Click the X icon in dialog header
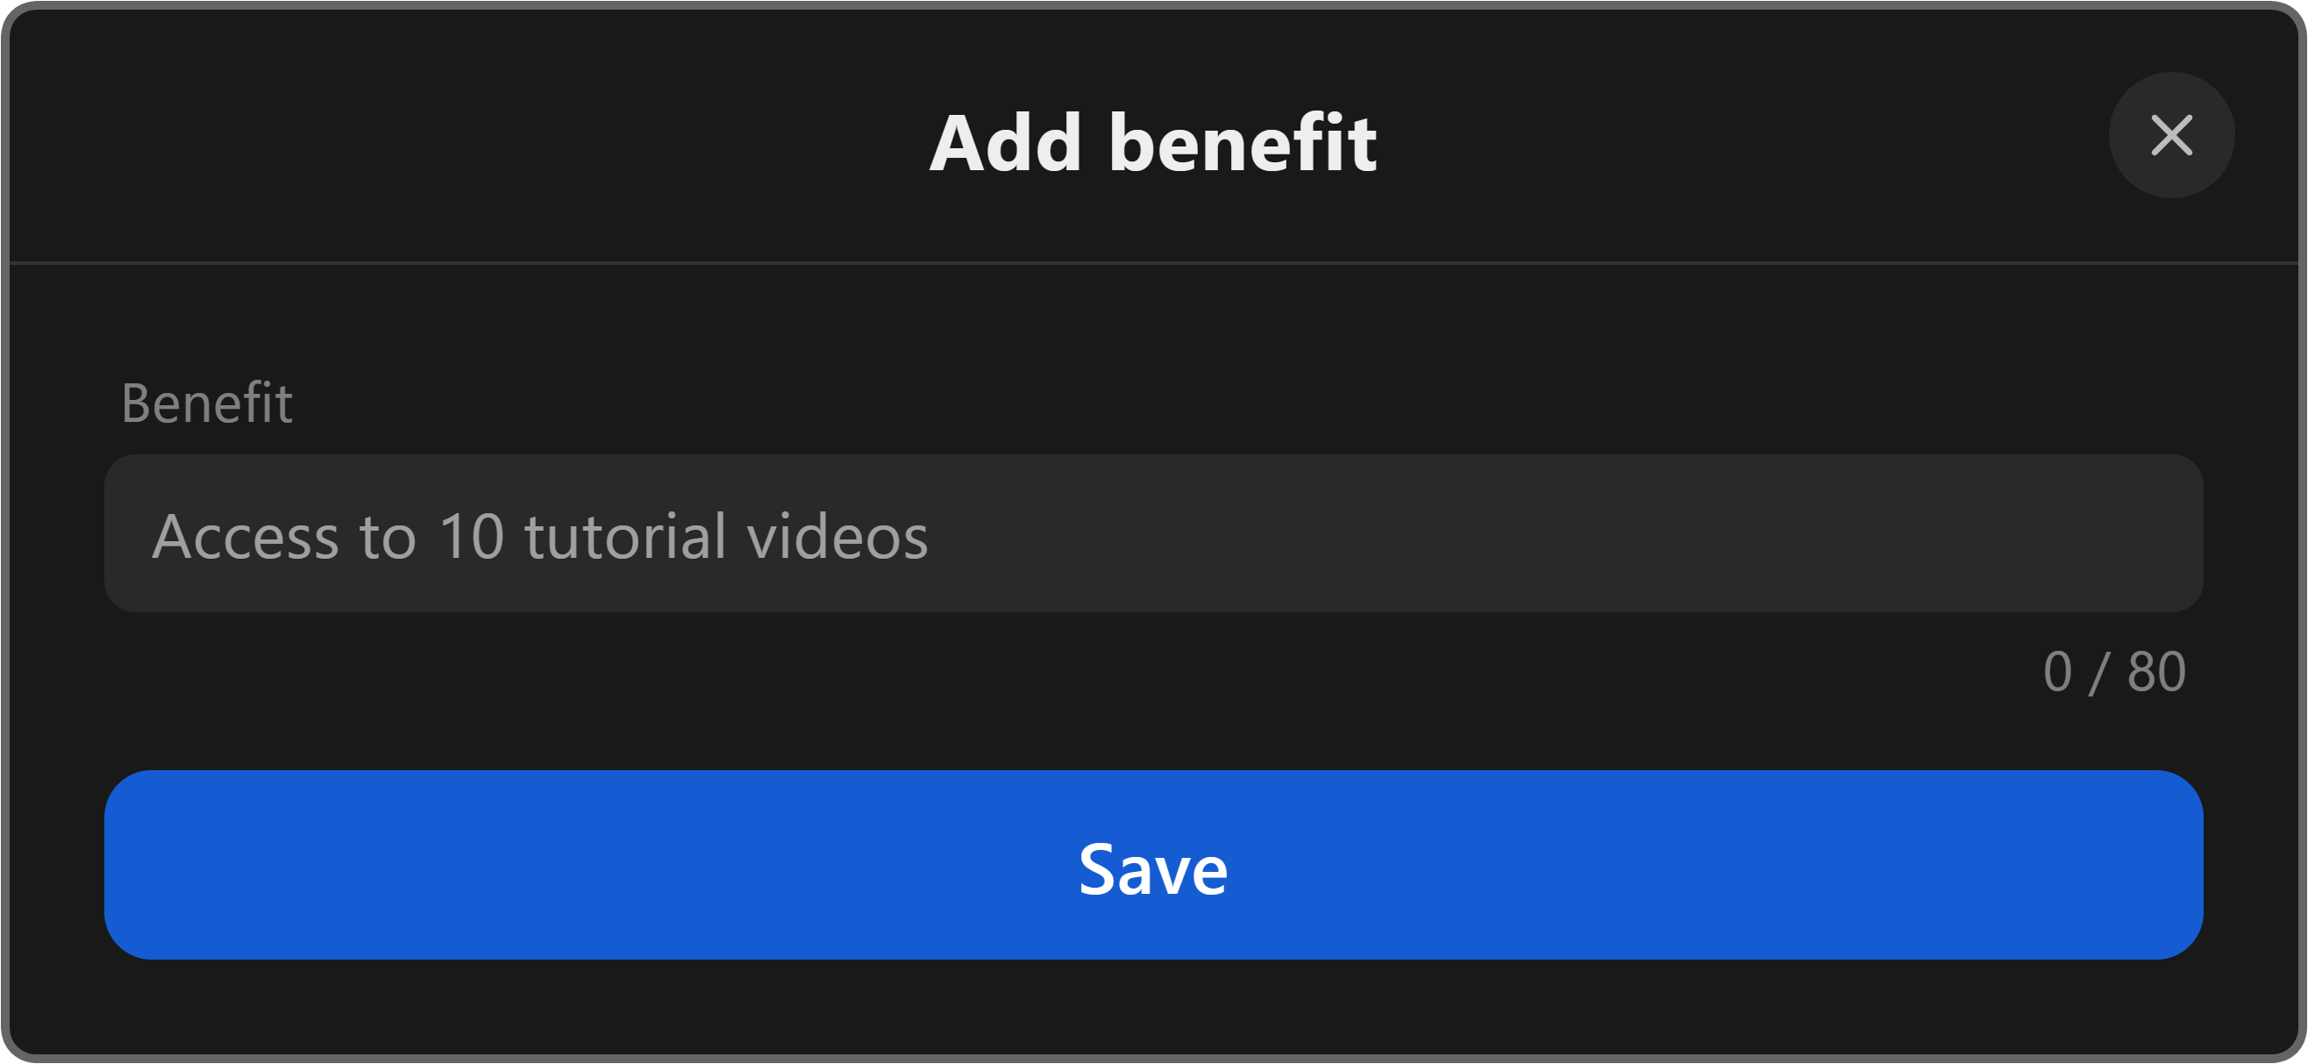 pos(2171,135)
